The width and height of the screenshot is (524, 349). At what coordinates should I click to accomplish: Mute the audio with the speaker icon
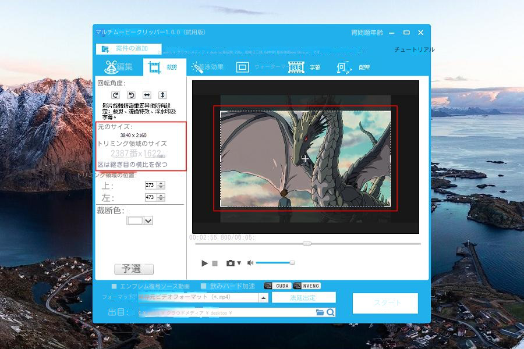pos(250,263)
